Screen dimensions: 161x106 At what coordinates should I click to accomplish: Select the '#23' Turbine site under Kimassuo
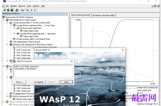(23, 50)
